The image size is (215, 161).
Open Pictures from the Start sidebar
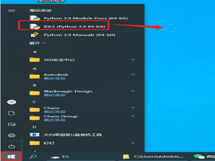pos(12,124)
